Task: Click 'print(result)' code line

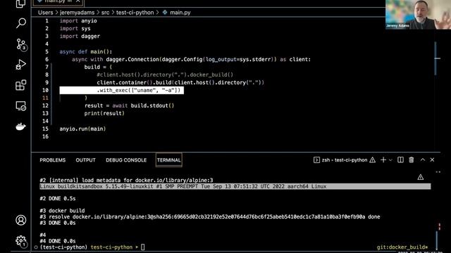Action: tap(104, 113)
